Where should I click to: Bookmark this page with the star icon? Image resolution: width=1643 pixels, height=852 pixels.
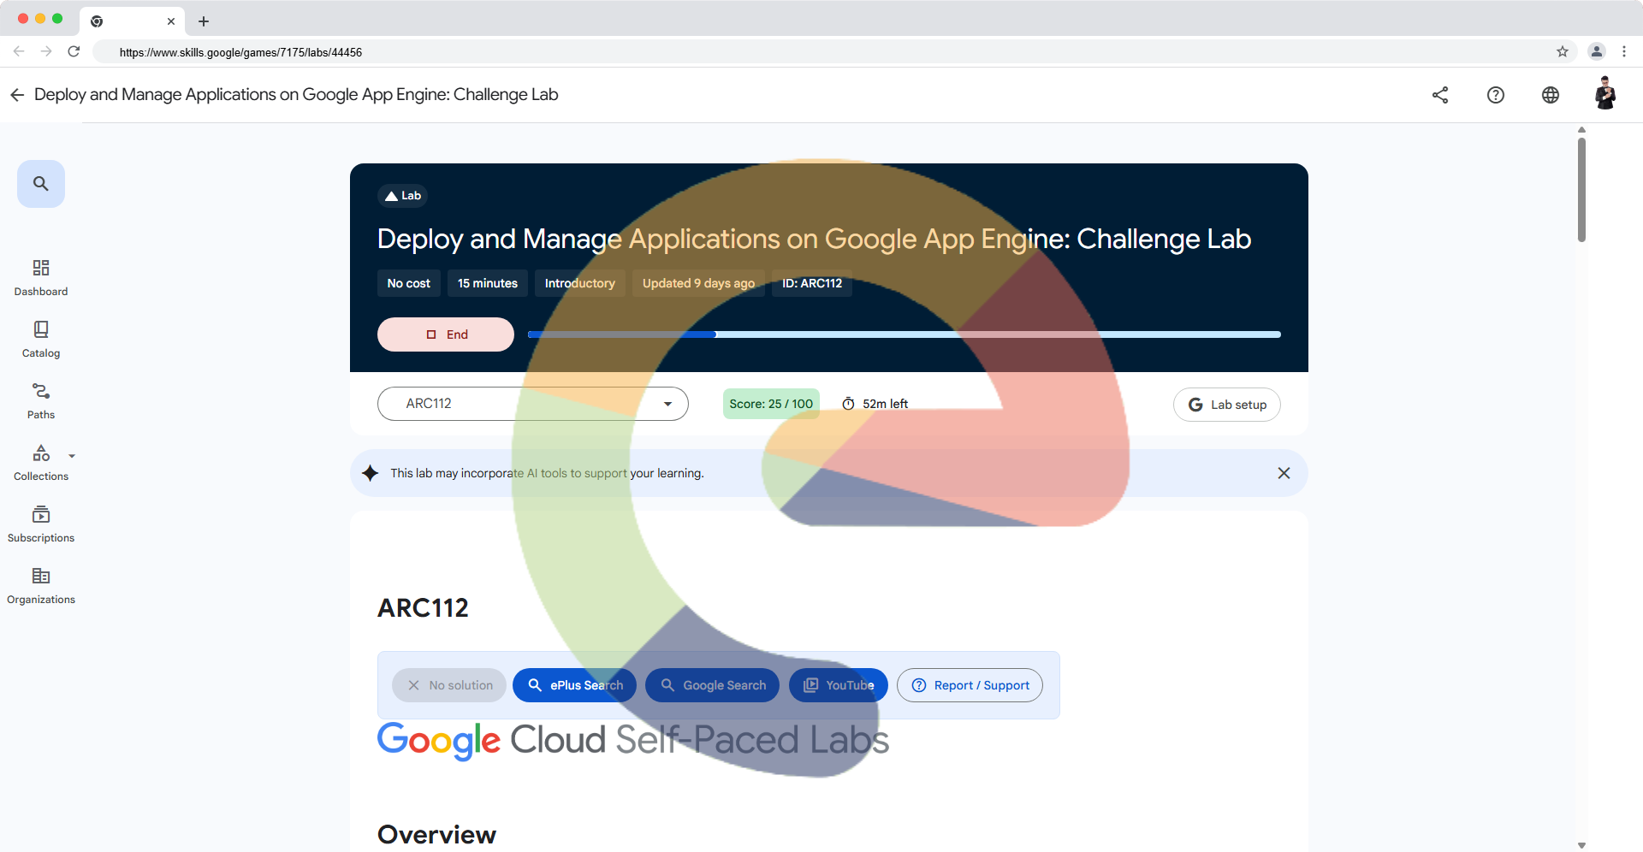(x=1563, y=51)
